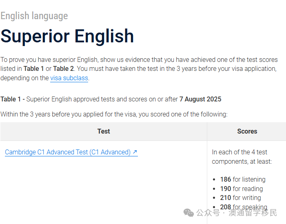Click the bold Table 1 caption label

pos(11,99)
